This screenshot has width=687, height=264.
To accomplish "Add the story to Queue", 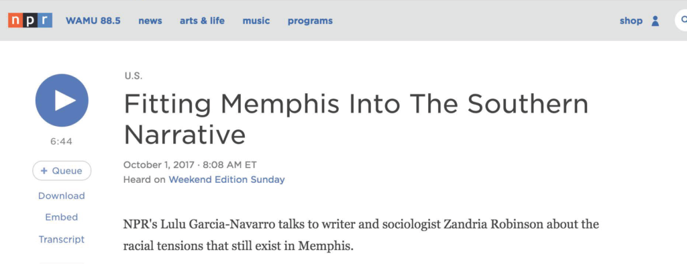I will pos(62,171).
